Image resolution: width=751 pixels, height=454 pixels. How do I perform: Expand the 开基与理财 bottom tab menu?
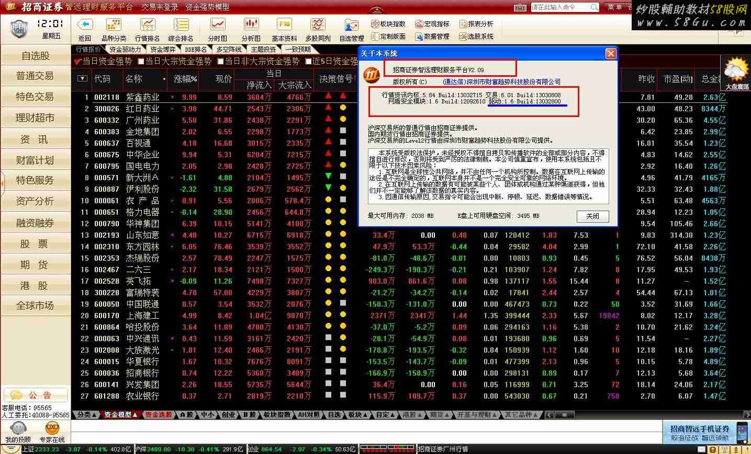477,414
